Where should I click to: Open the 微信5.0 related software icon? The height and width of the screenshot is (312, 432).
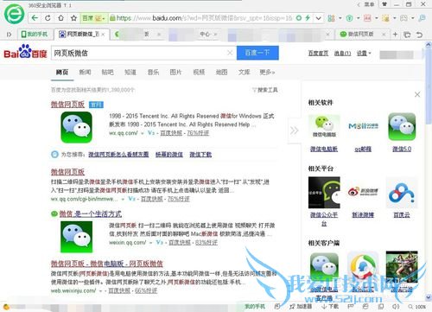pyautogui.click(x=402, y=127)
